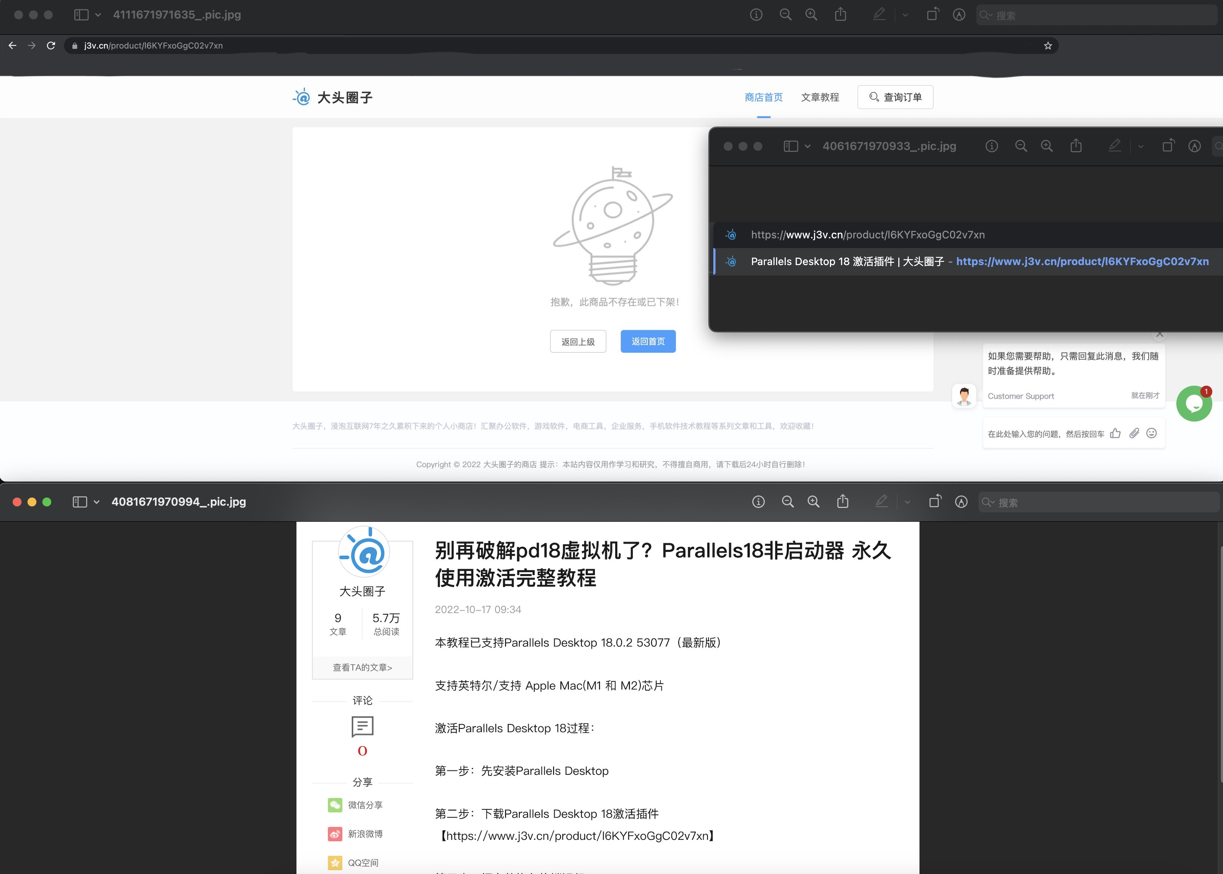Expand sidebar view dropdown for 4081671970994_.pic.jpg

(x=96, y=502)
